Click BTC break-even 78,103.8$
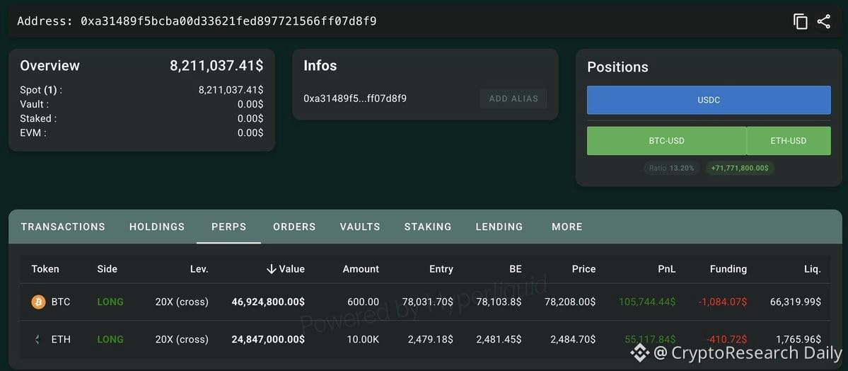The height and width of the screenshot is (371, 848). 499,302
